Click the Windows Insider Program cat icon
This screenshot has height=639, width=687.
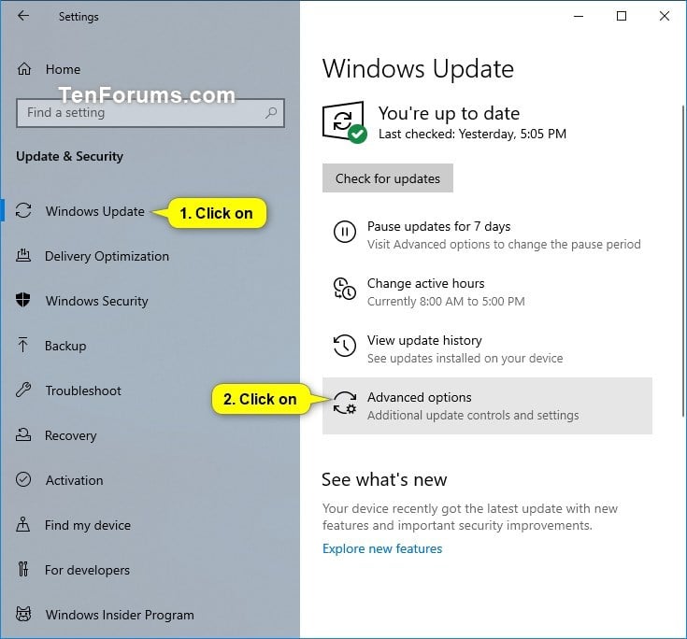pos(23,614)
